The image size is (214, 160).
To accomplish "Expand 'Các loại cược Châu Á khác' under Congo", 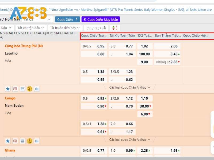I will point(130,140).
